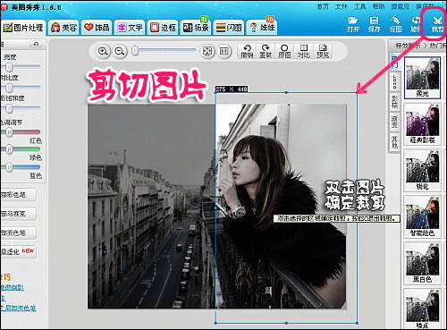447x330 pixels.
Task: Click the 原图 original image icon
Action: [284, 51]
